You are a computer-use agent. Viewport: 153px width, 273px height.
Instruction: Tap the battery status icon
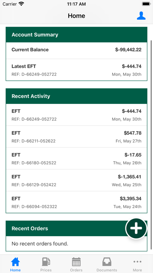coord(146,4)
